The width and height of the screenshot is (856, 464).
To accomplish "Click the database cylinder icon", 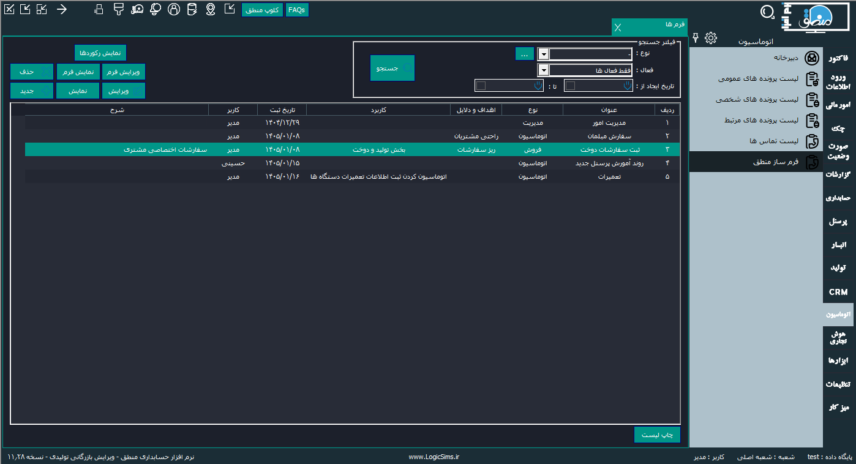I will tap(192, 9).
